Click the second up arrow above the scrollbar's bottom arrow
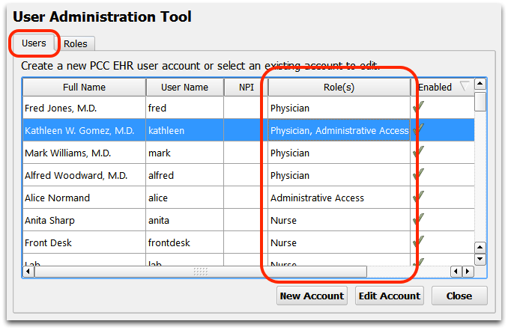The image size is (508, 330). click(x=480, y=248)
